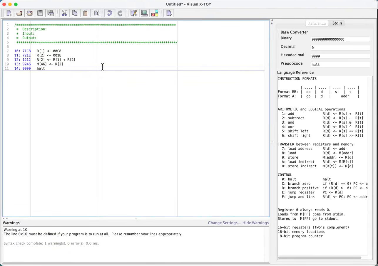Viewport: 378px width, 266px height.
Task: Click the Undo arrow icon
Action: 110,13
